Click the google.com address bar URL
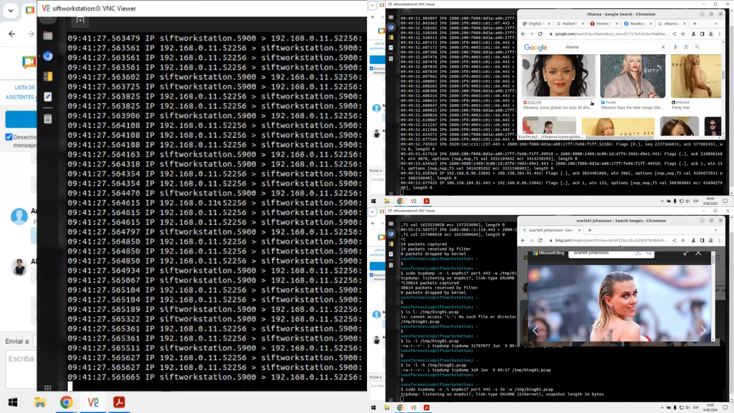734x413 pixels. [612, 34]
